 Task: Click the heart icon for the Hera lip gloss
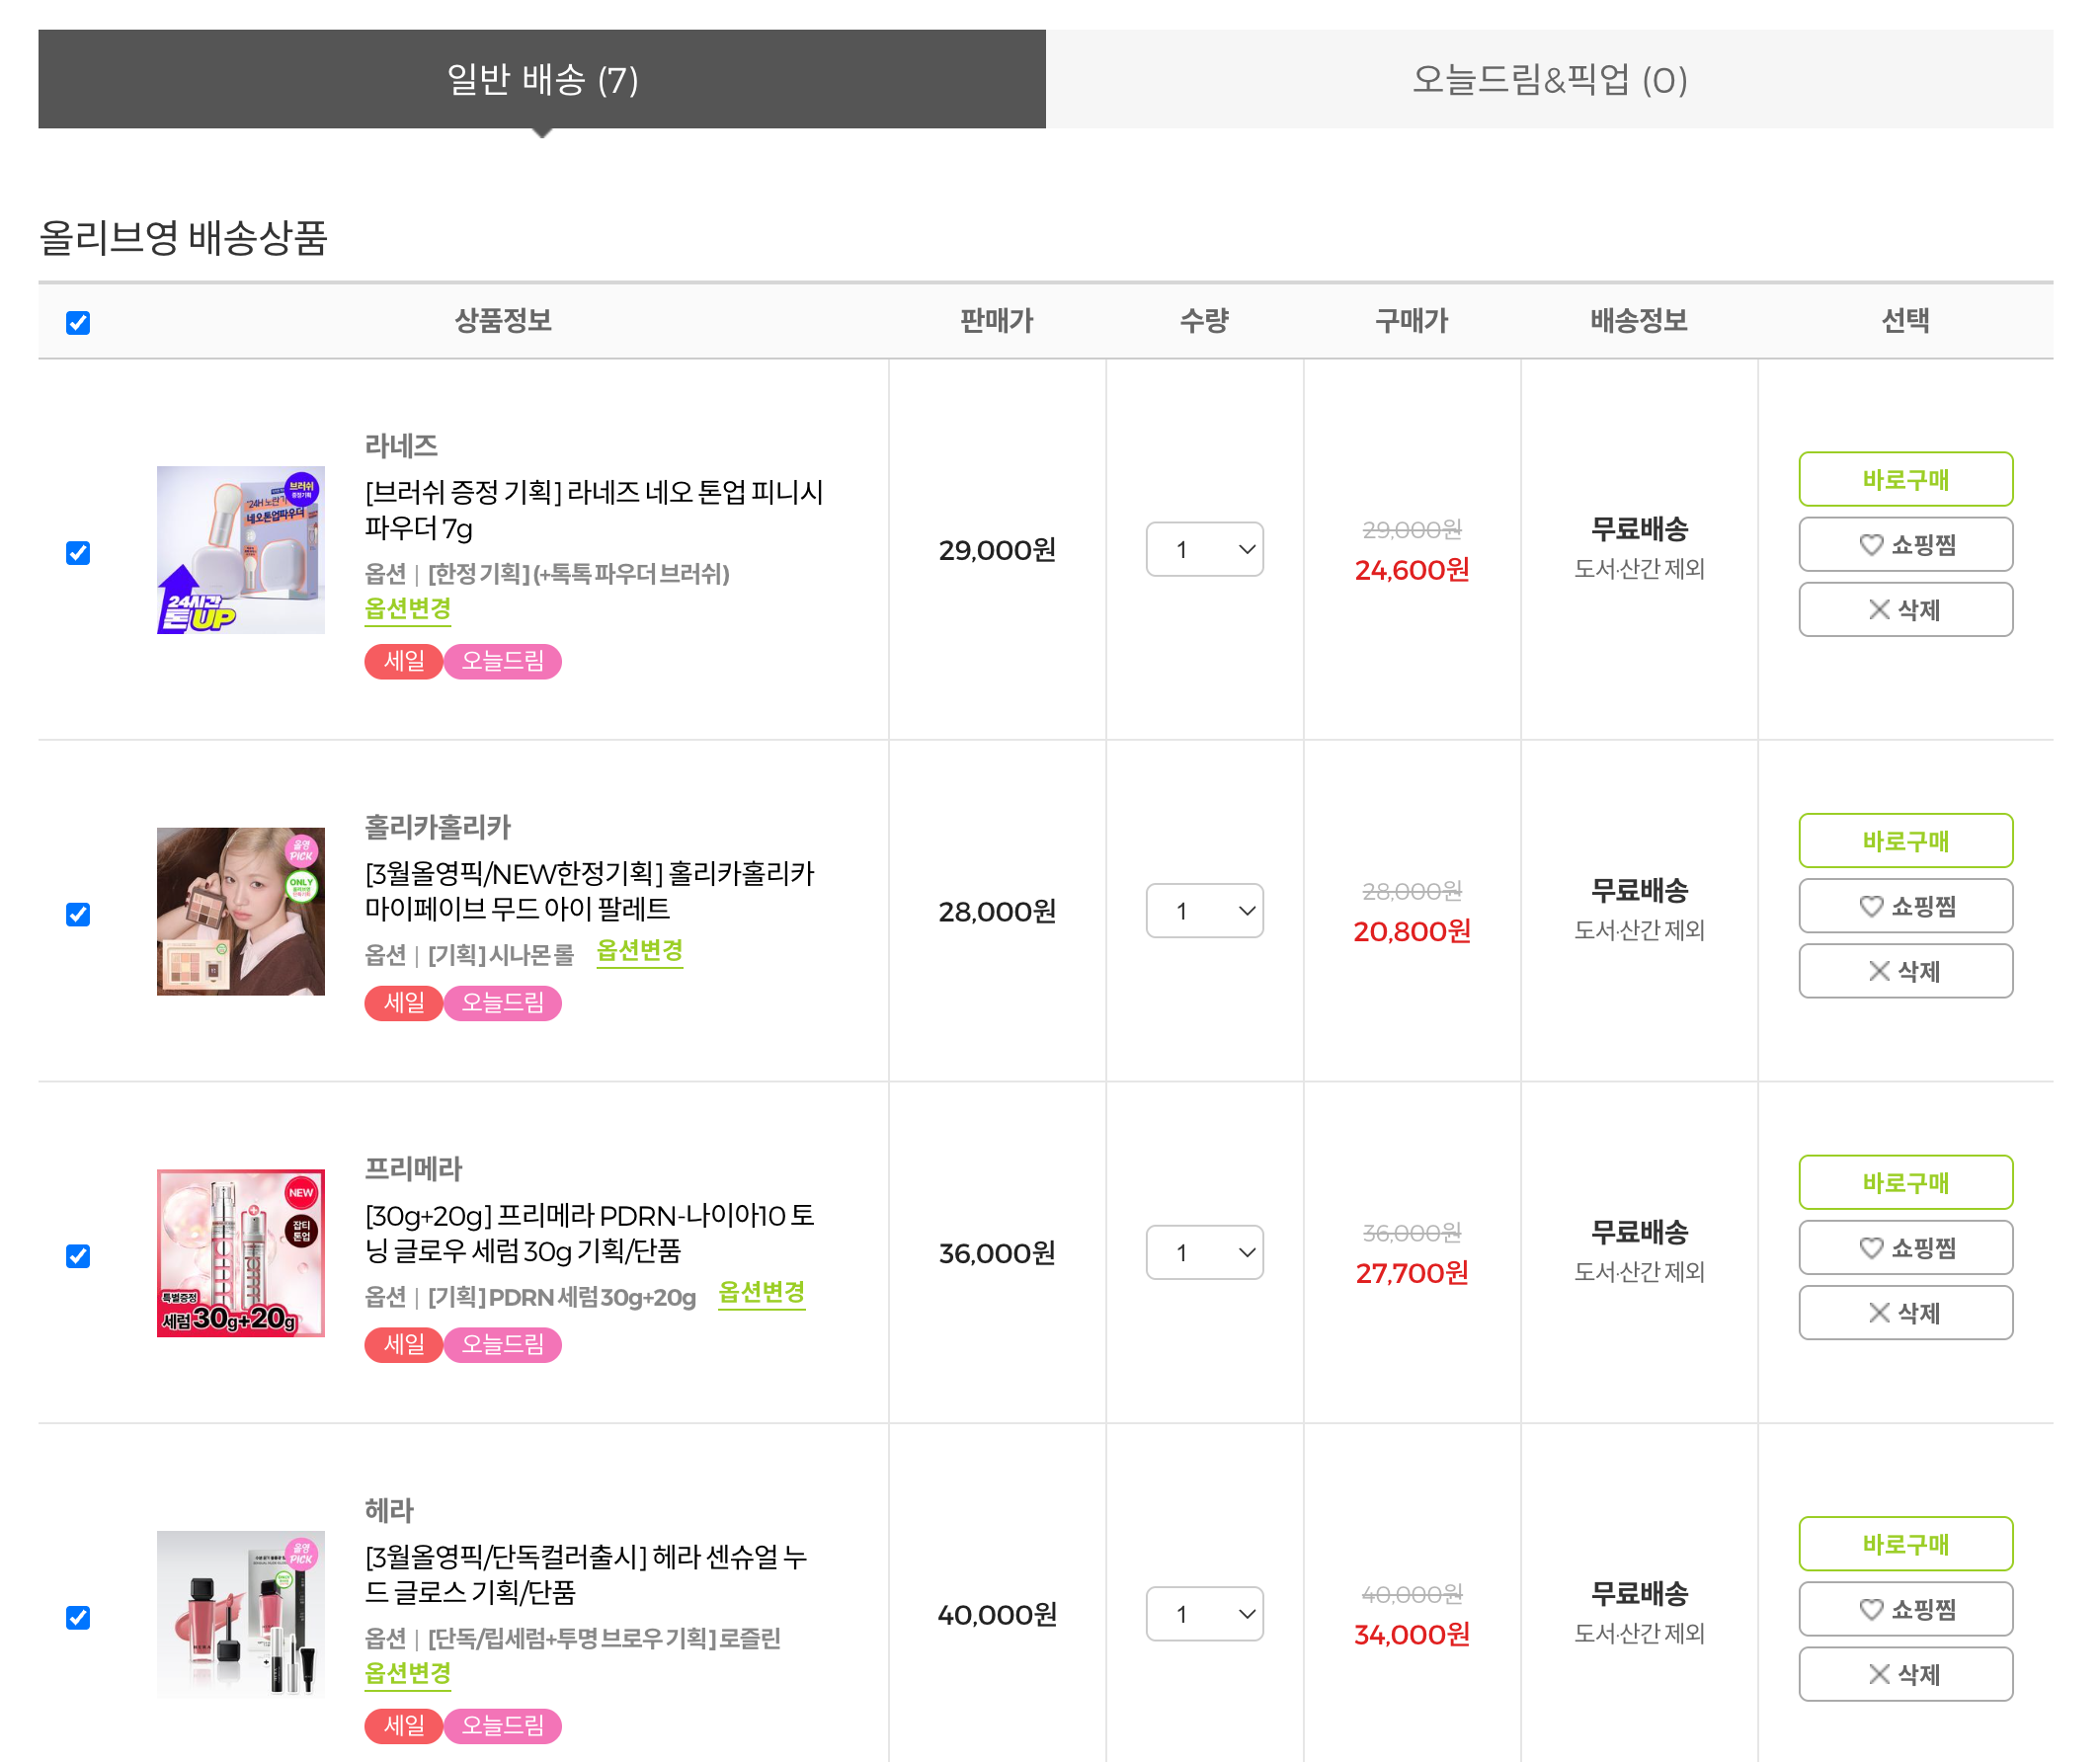pyautogui.click(x=1870, y=1608)
